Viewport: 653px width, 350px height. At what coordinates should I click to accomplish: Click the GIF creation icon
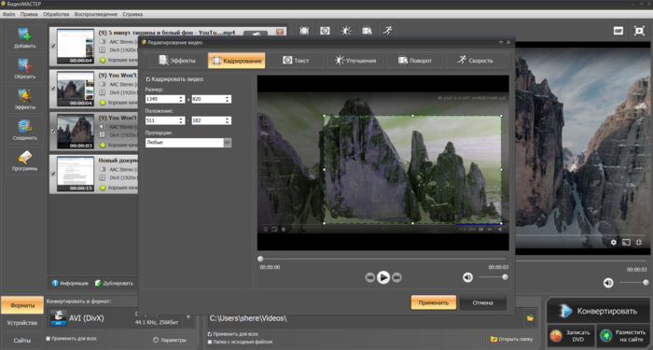point(618,31)
